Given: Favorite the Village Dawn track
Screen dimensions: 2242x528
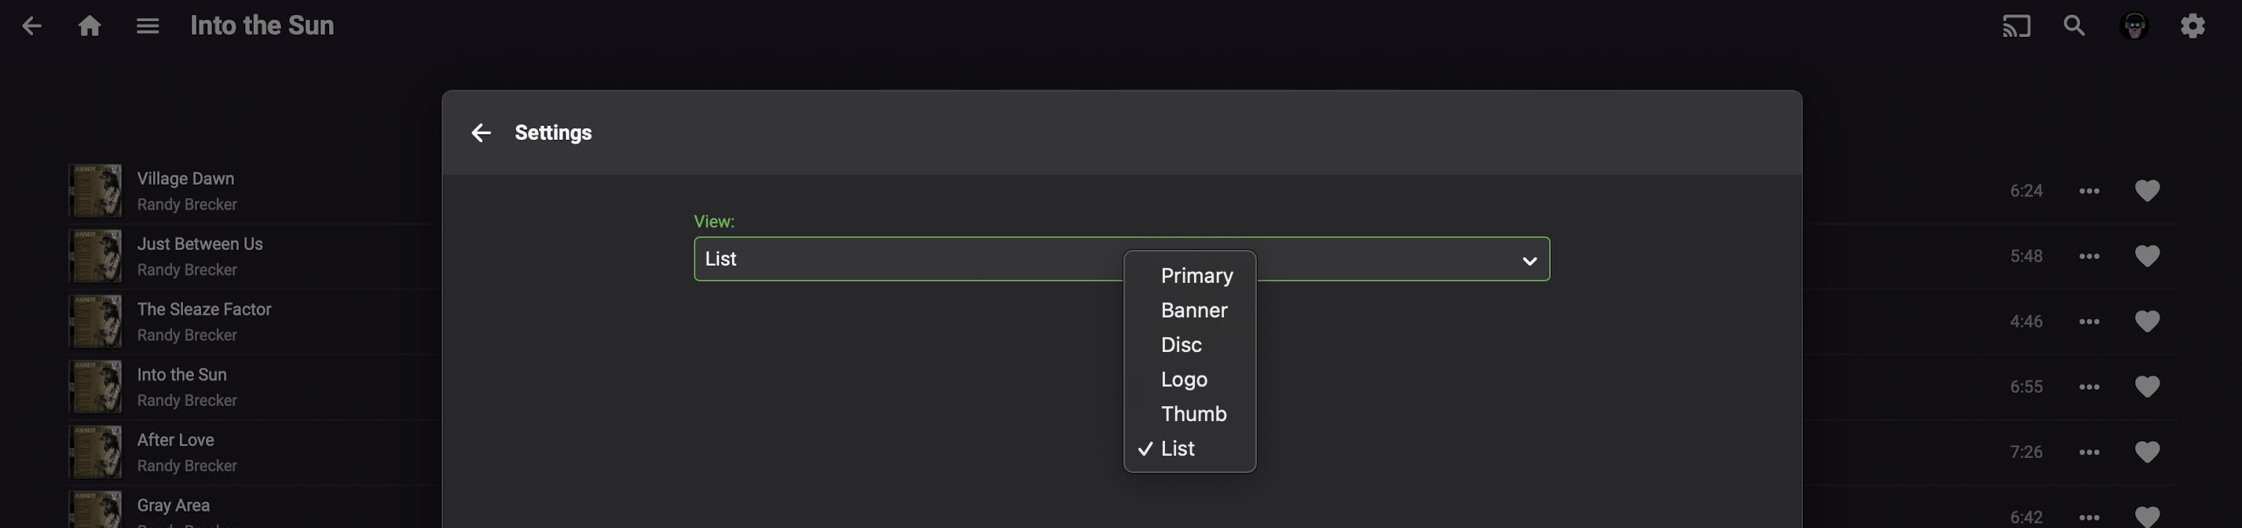Looking at the screenshot, I should click(2147, 190).
